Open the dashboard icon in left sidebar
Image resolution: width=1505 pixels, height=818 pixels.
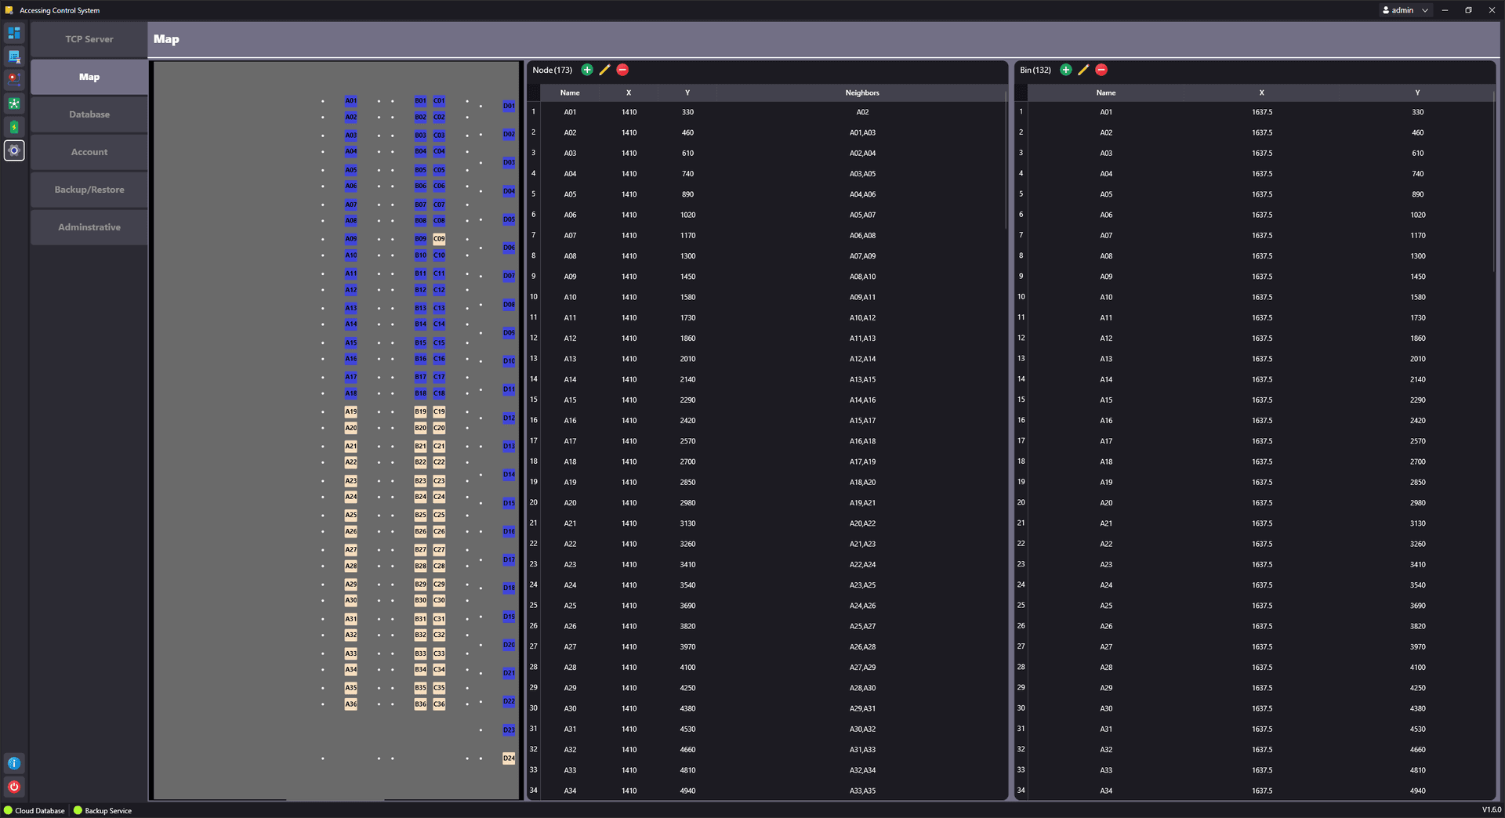coord(14,33)
